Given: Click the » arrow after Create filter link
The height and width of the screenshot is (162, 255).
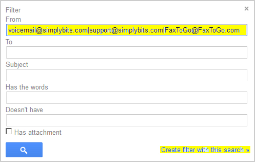Looking at the screenshot, I should [x=247, y=150].
